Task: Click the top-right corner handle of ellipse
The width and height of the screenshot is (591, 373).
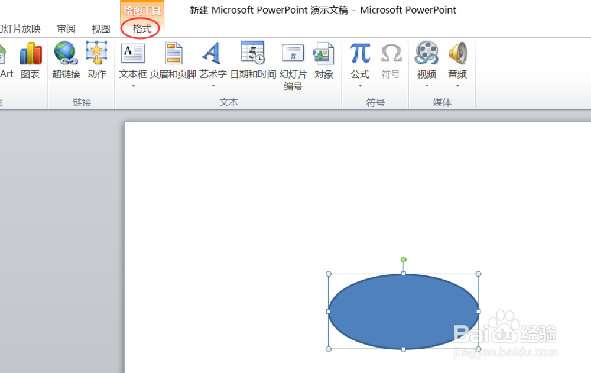Action: [479, 274]
